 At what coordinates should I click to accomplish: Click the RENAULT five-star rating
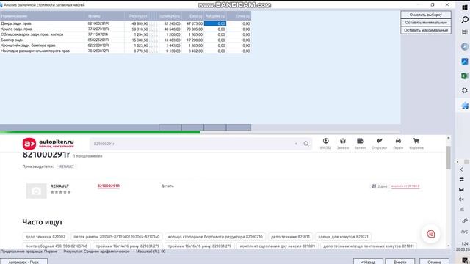60,192
